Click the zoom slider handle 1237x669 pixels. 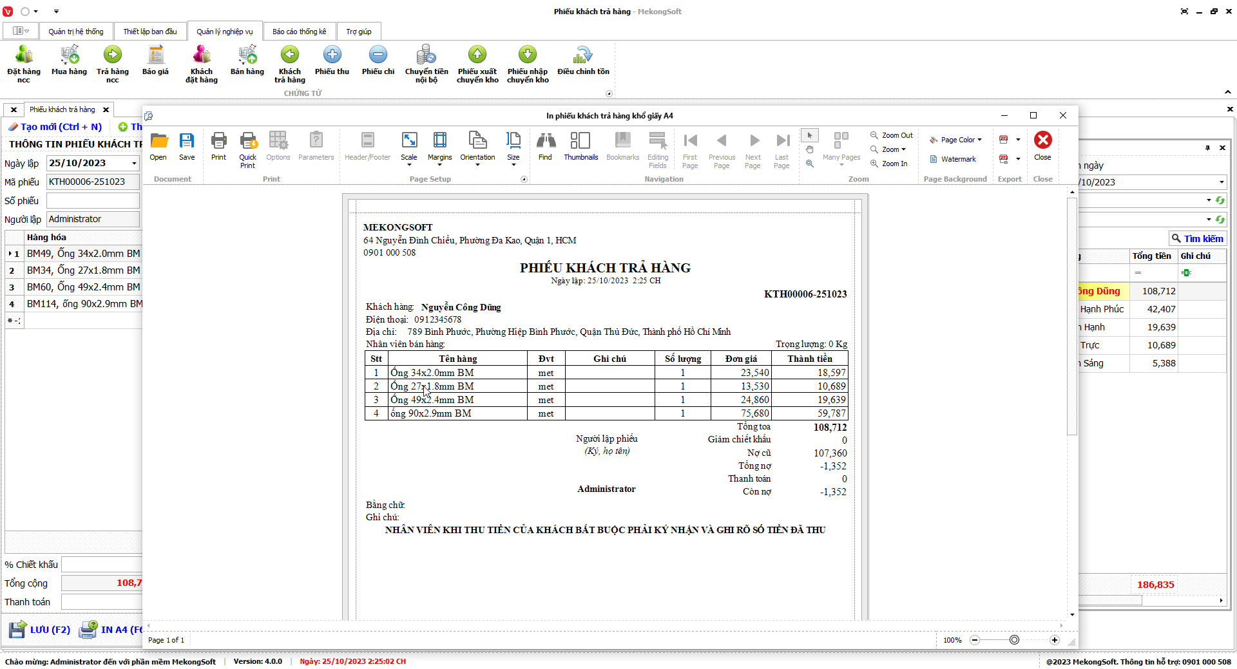[1014, 640]
